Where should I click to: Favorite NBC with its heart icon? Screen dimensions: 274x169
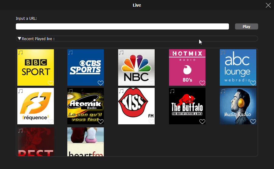[x=152, y=83]
